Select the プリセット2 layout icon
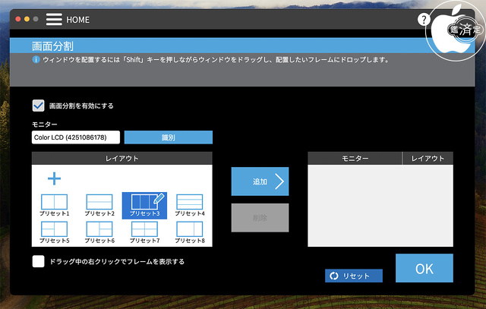The image size is (486, 309). [x=99, y=202]
